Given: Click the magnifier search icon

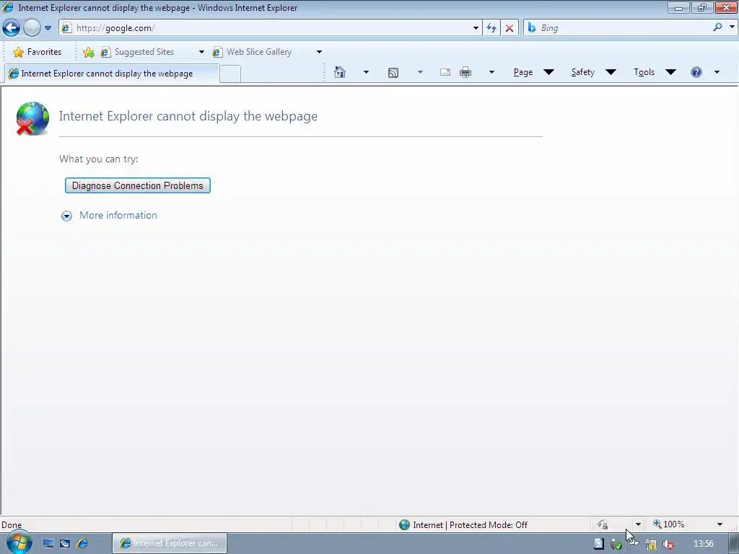Looking at the screenshot, I should tap(718, 27).
